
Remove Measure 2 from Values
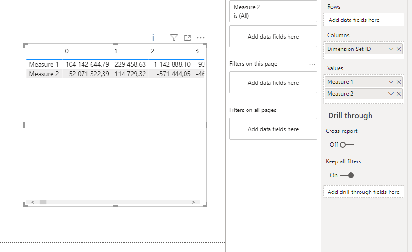(x=399, y=94)
